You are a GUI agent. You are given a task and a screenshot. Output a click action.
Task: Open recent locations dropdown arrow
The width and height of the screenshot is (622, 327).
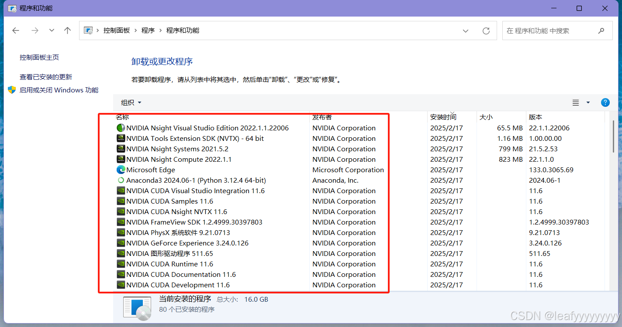[52, 31]
